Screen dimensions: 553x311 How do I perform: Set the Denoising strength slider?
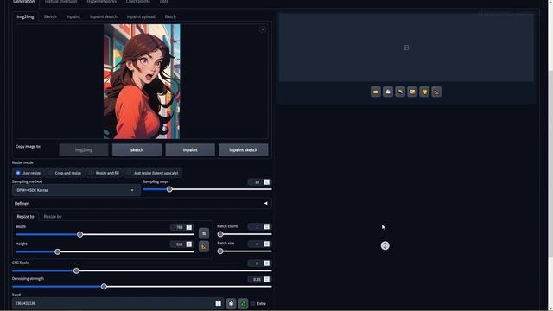[142, 287]
